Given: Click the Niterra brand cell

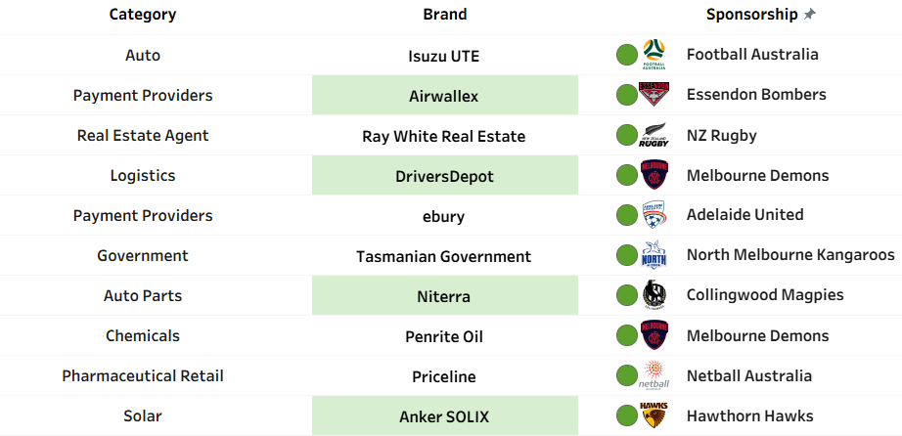Looking at the screenshot, I should coord(445,295).
